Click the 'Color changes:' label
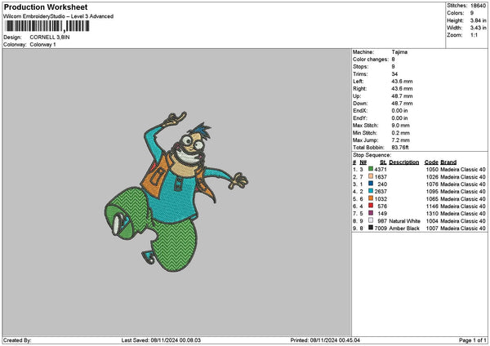 coord(371,60)
